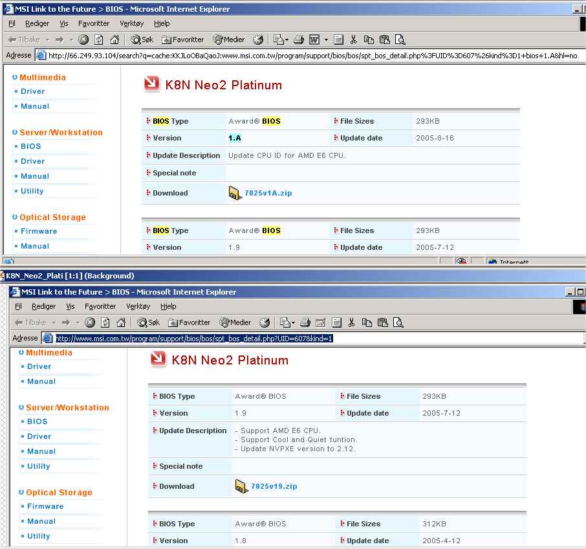Click file size value 312KB
The image size is (586, 549).
tap(434, 524)
